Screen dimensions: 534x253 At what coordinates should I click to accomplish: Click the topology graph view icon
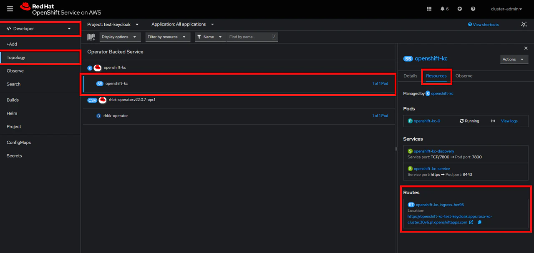click(x=524, y=25)
